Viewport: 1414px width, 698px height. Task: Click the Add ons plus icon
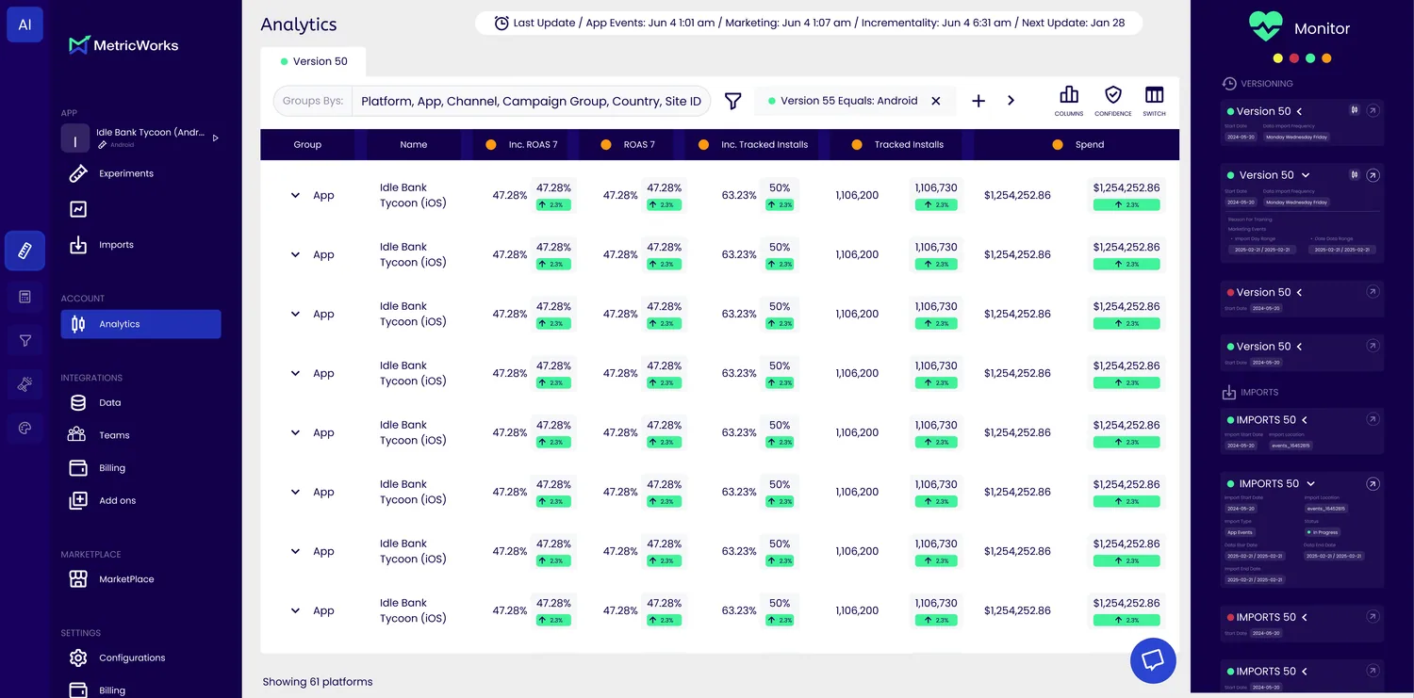click(79, 500)
